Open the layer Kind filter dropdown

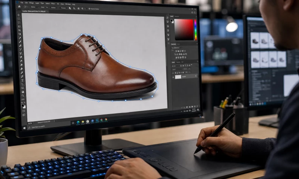pos(176,66)
